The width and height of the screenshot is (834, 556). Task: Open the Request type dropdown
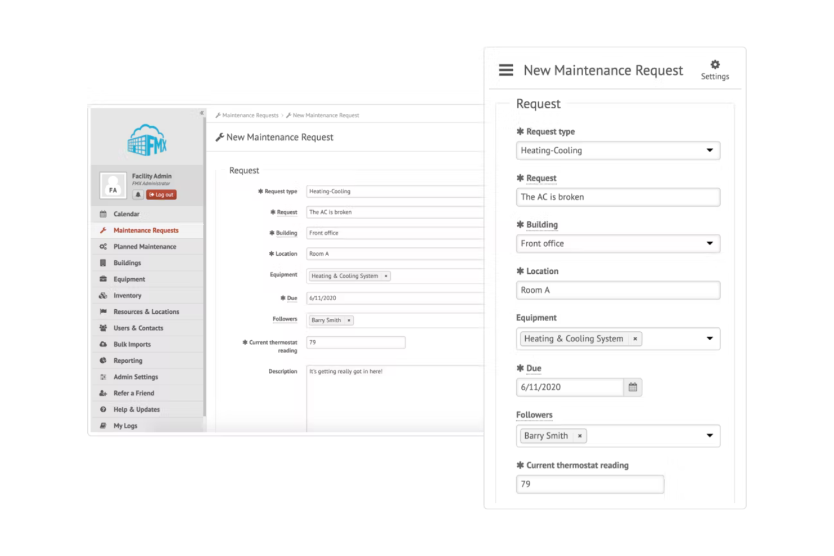coord(709,150)
